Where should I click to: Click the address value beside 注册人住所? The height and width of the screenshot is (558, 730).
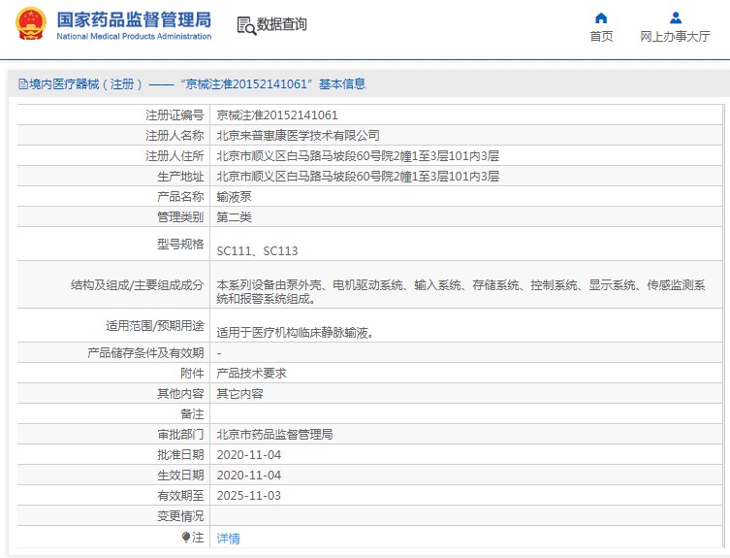(358, 156)
